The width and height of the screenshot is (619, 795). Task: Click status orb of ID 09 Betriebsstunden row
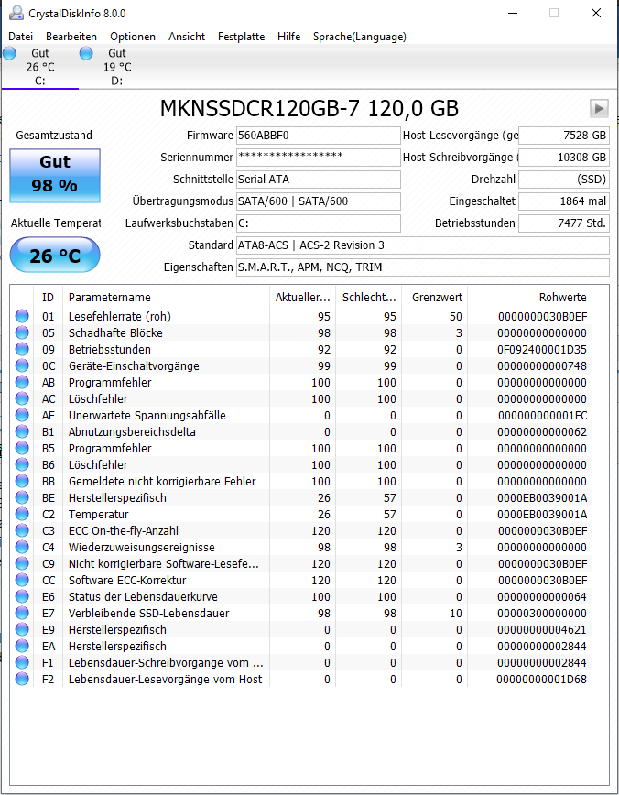tap(22, 349)
